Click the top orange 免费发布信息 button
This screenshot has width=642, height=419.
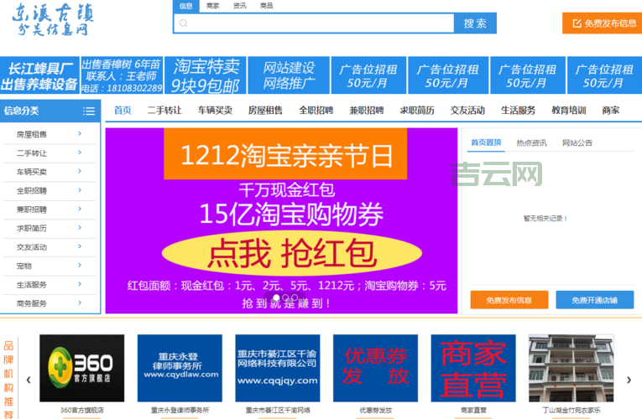[x=602, y=23]
